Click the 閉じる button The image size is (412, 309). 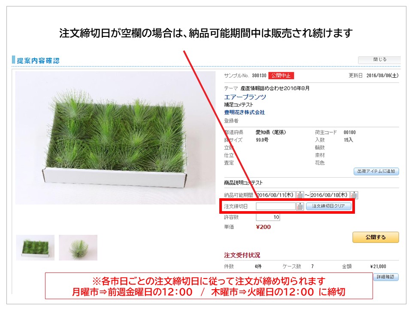click(379, 60)
